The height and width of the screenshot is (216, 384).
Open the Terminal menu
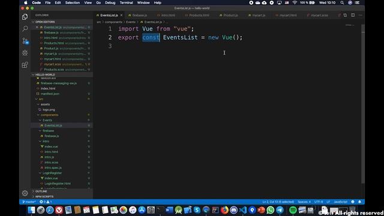tap(126, 2)
